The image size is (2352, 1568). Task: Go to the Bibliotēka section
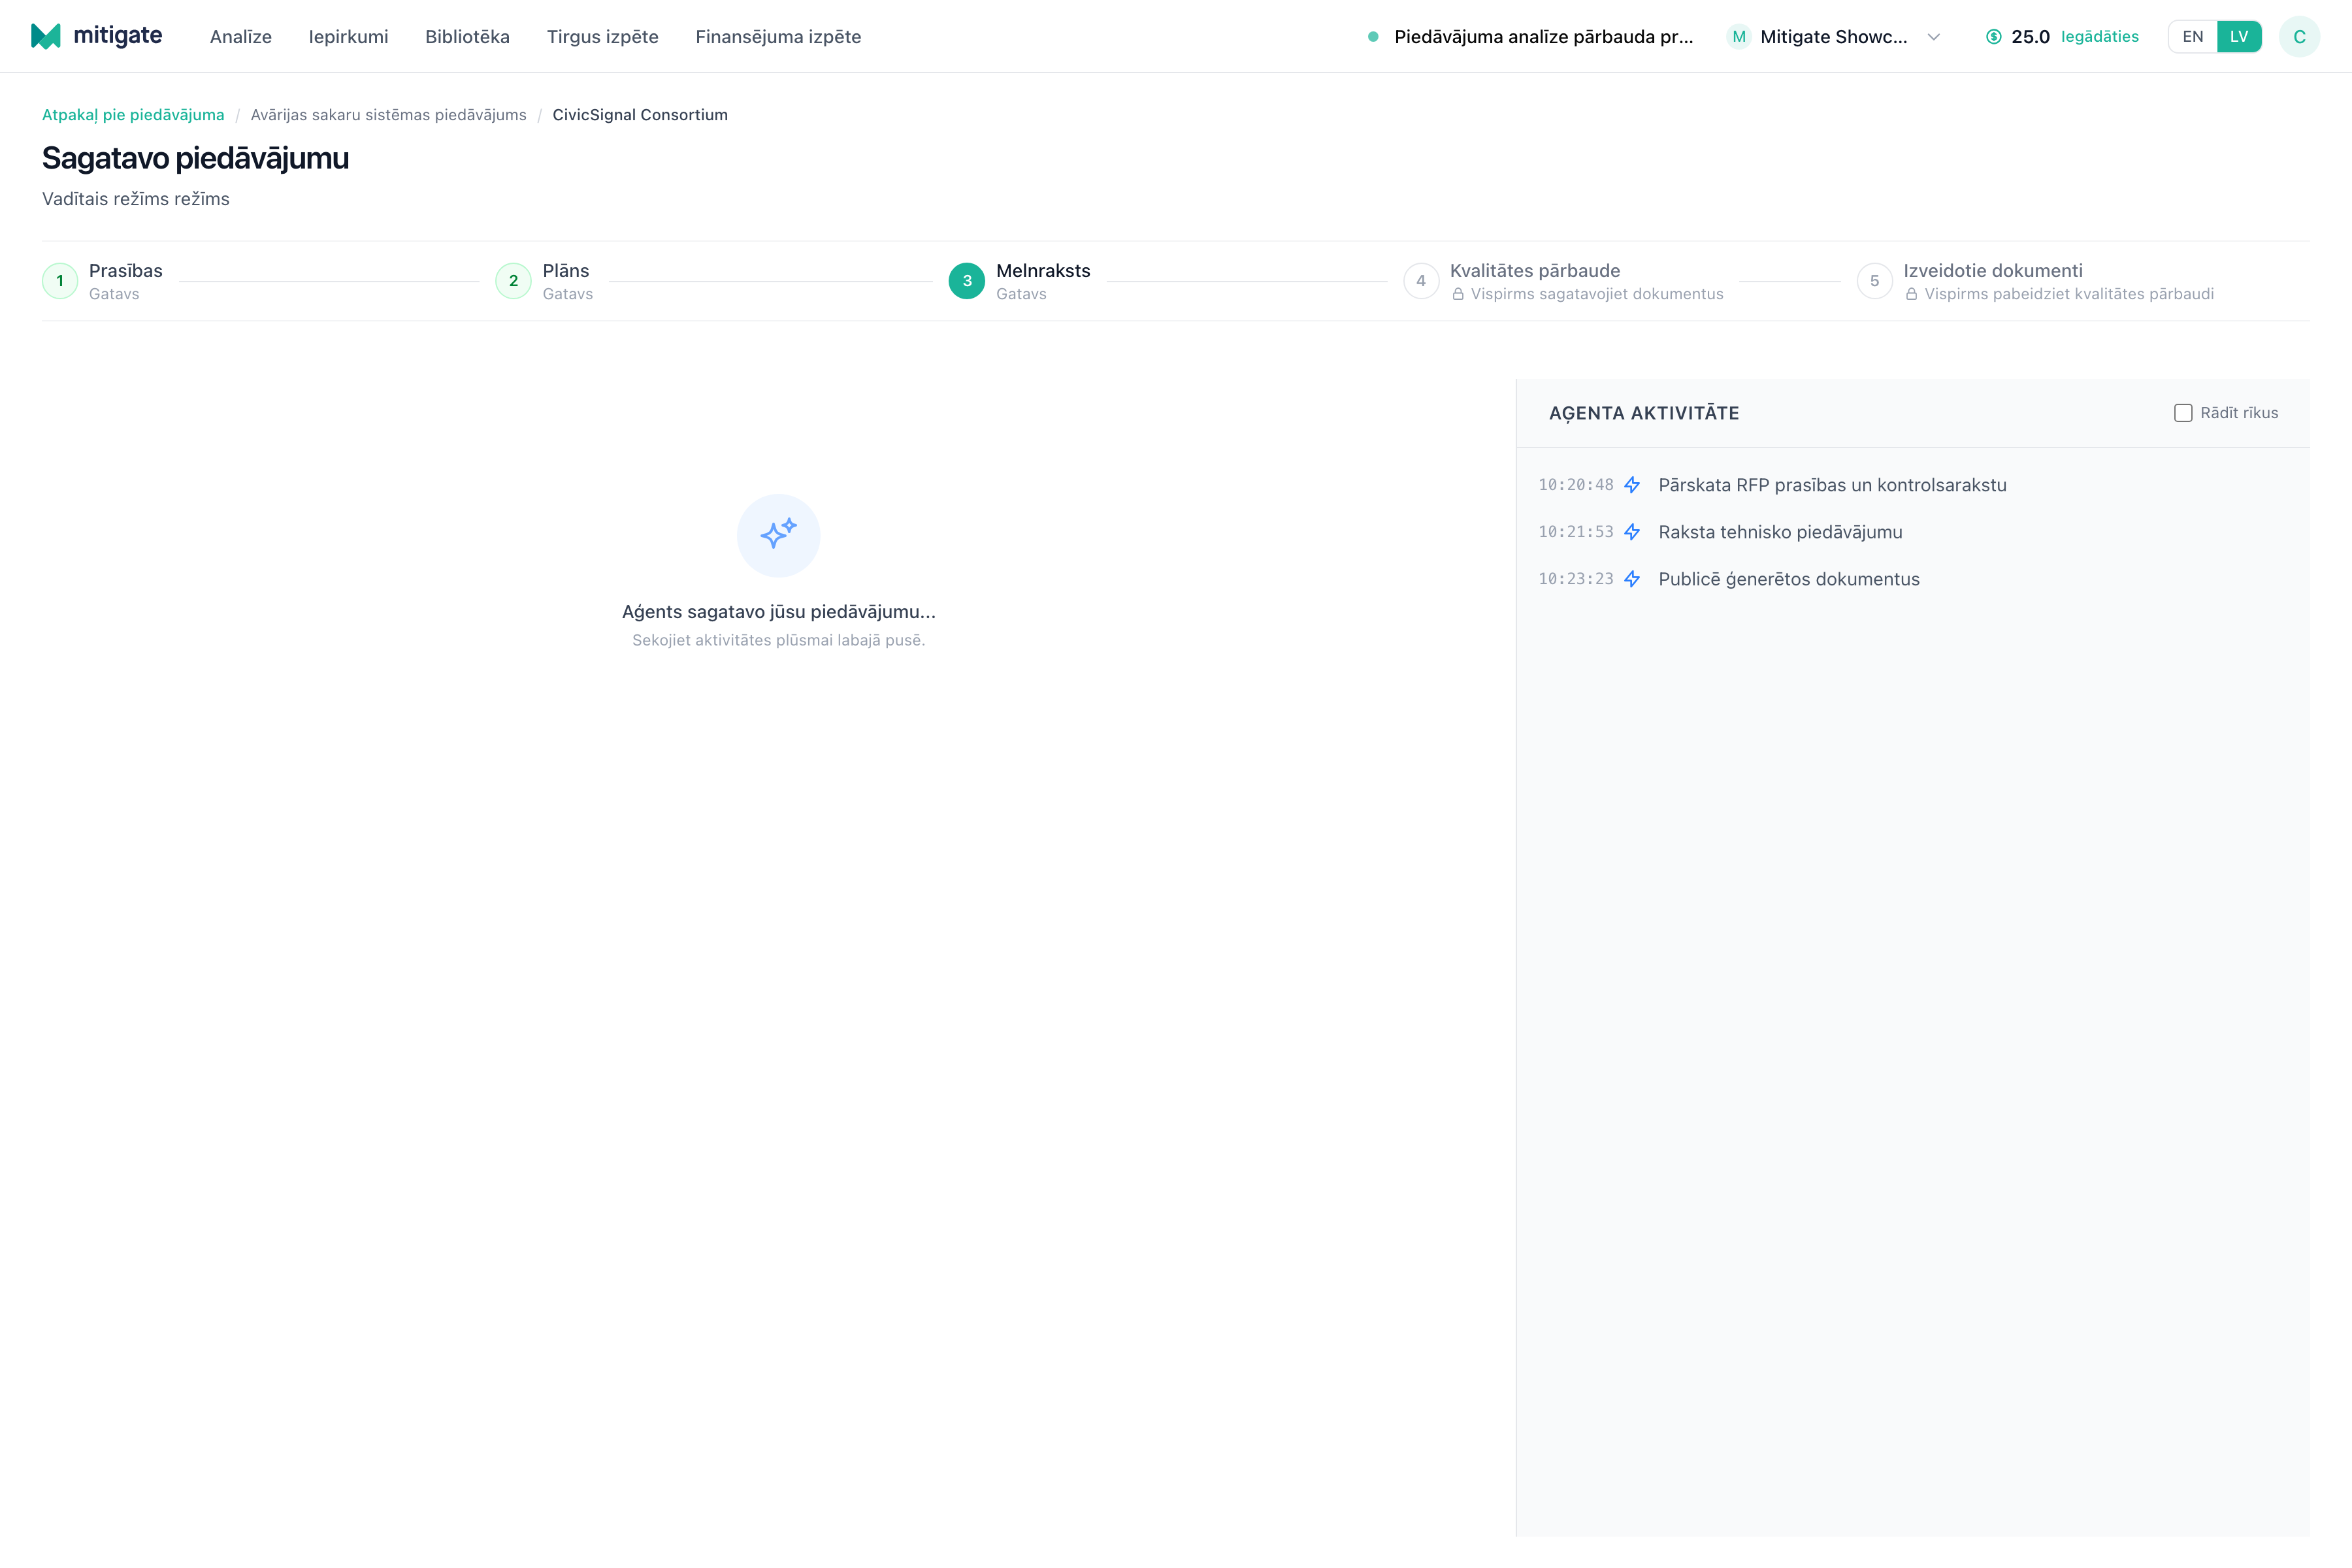click(467, 37)
